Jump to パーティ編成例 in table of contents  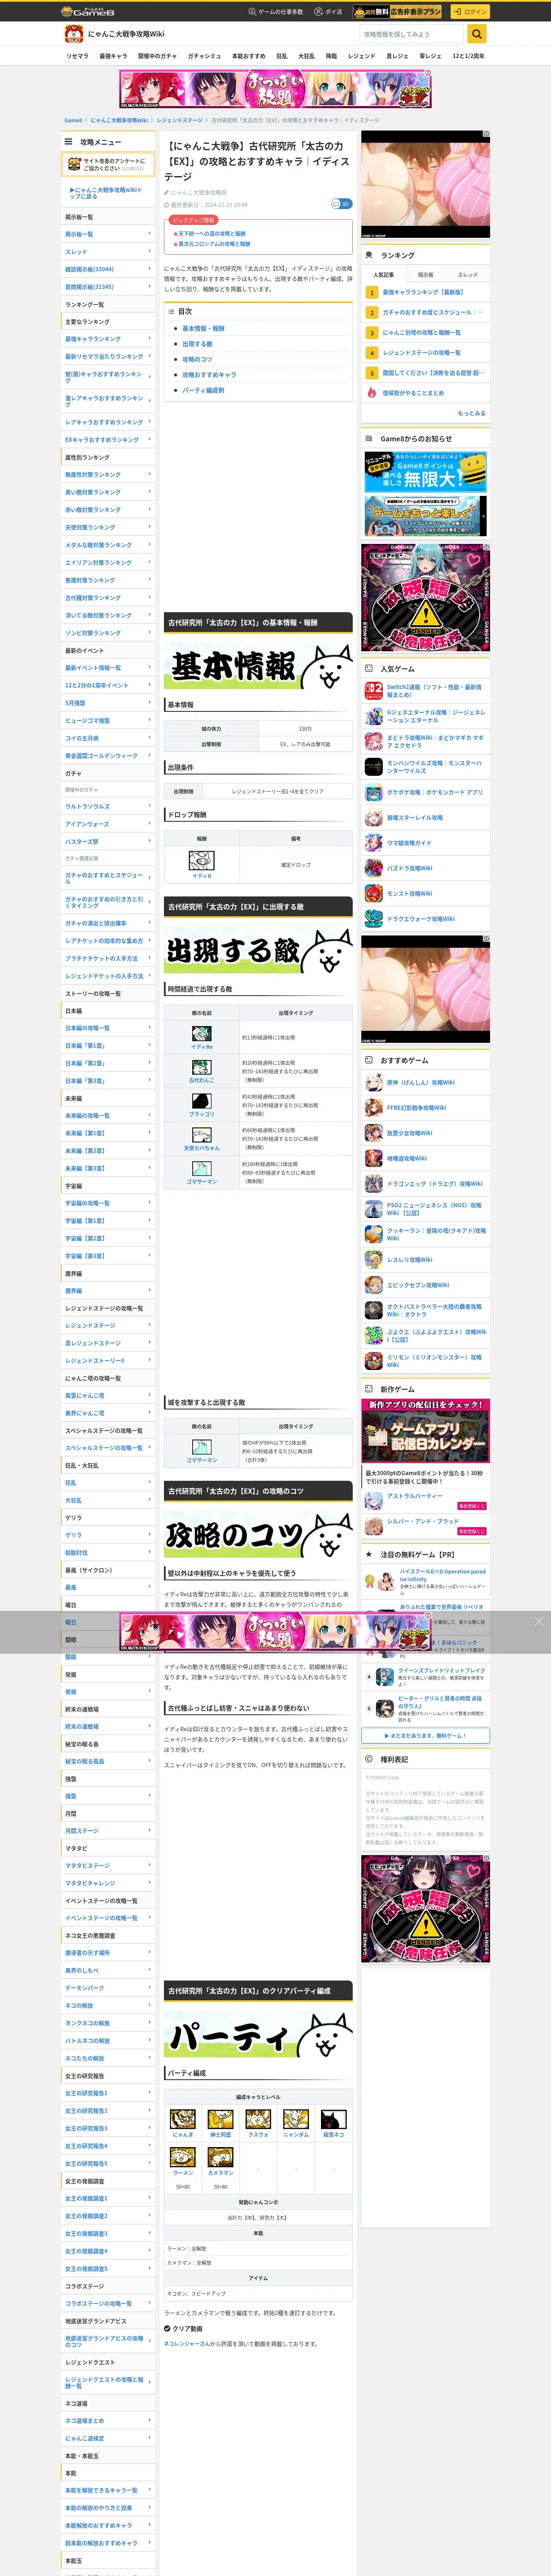(203, 390)
